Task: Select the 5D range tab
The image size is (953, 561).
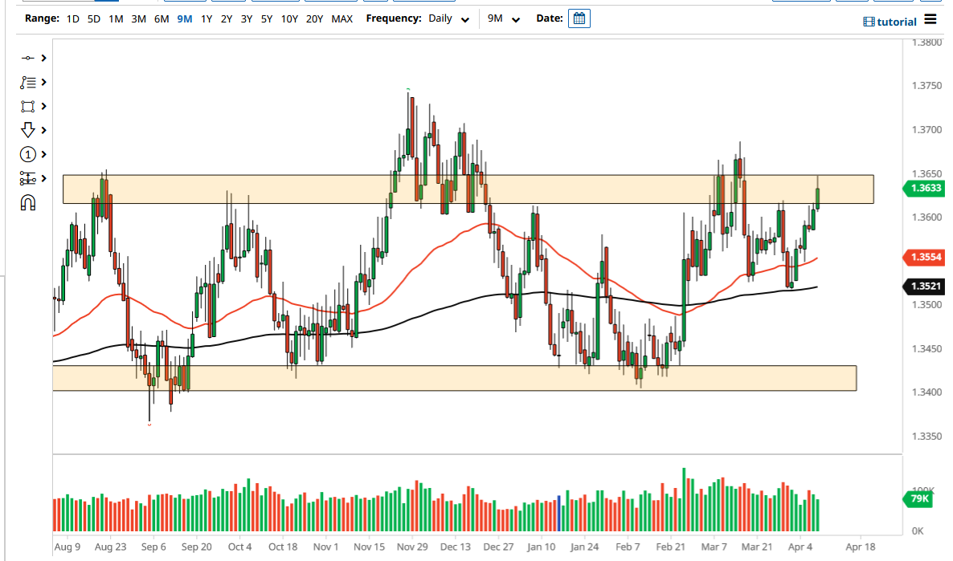Action: (95, 18)
